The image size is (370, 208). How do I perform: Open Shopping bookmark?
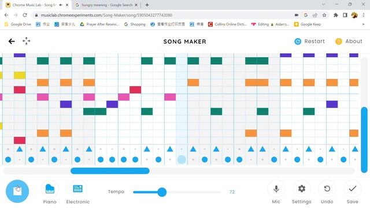135,24
